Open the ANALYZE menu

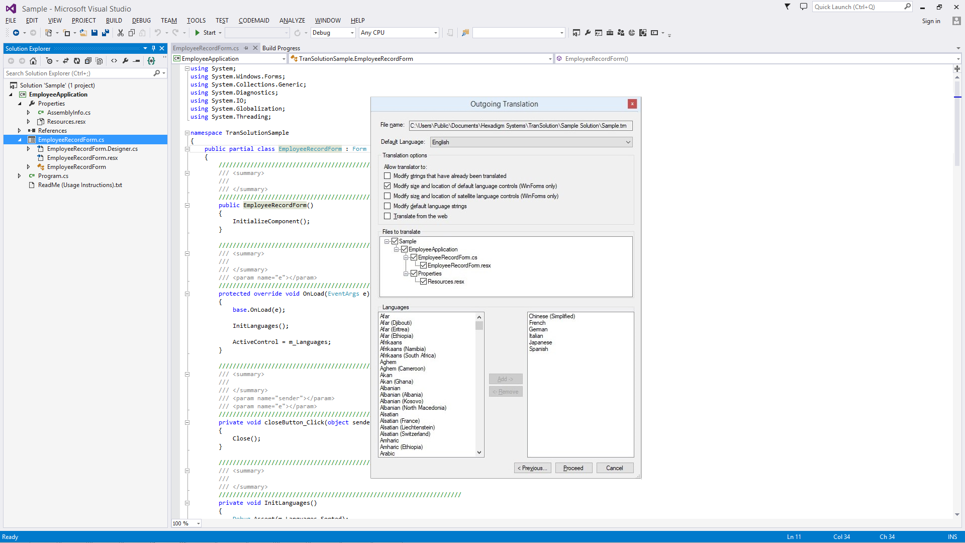pos(292,21)
